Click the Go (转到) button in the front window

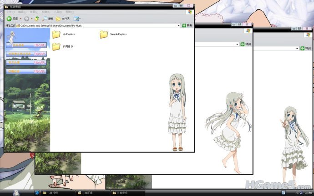pyautogui.click(x=187, y=25)
